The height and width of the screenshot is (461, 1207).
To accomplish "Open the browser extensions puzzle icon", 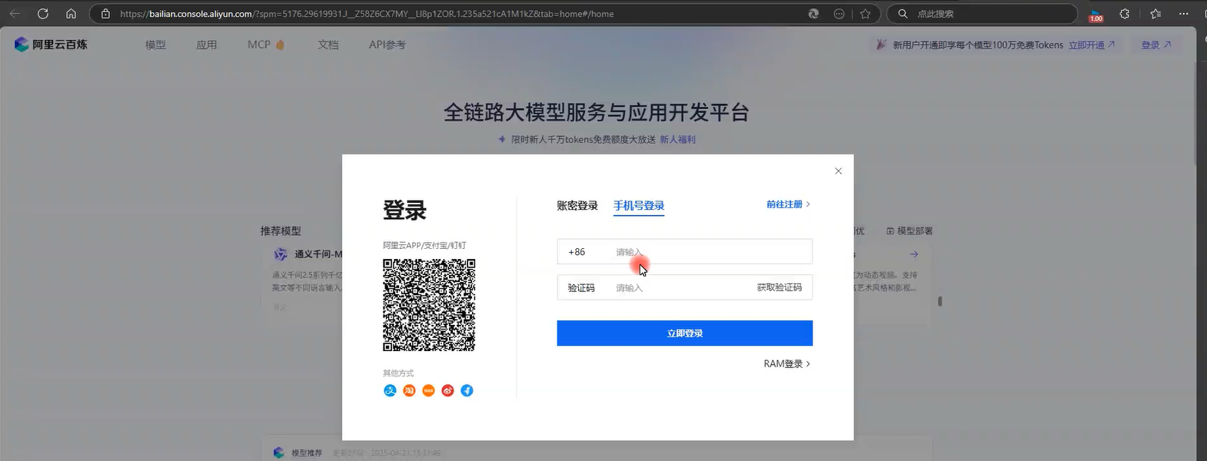I will tap(1125, 14).
